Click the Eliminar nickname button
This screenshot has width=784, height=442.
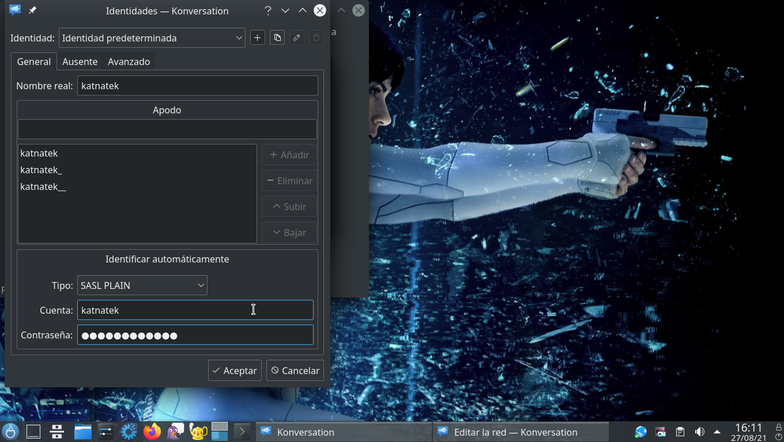[x=289, y=181]
